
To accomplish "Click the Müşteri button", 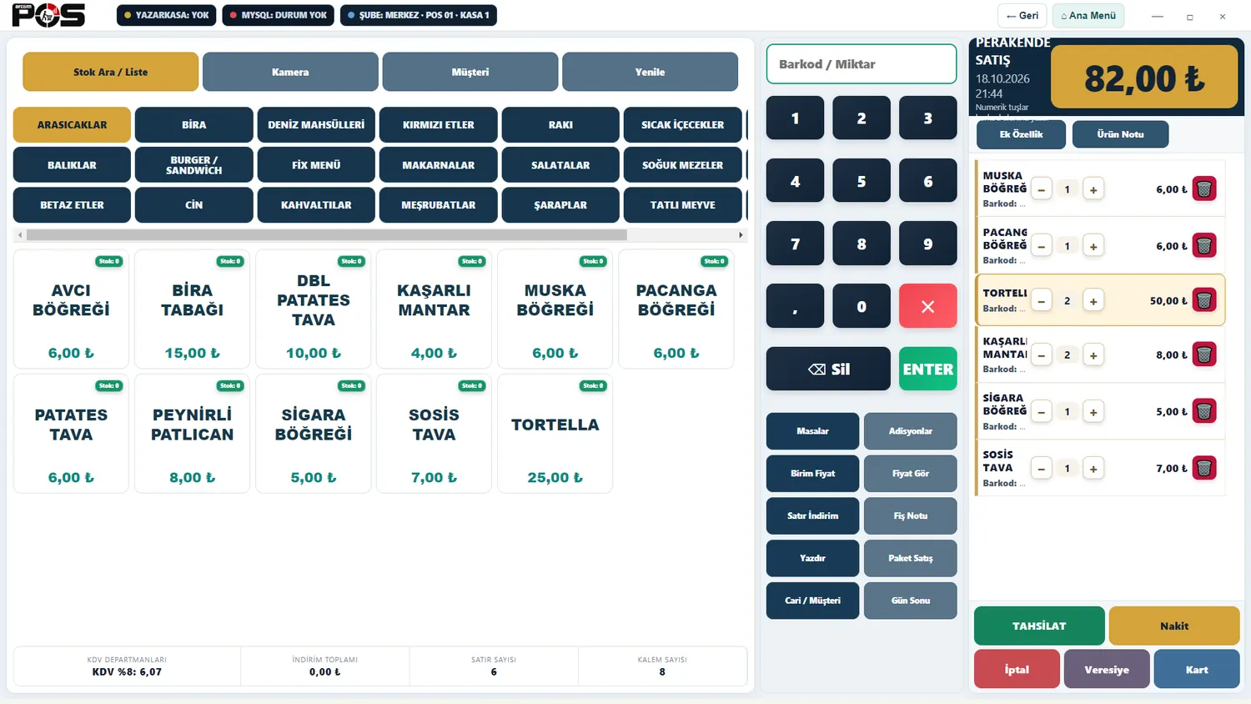I will click(470, 72).
